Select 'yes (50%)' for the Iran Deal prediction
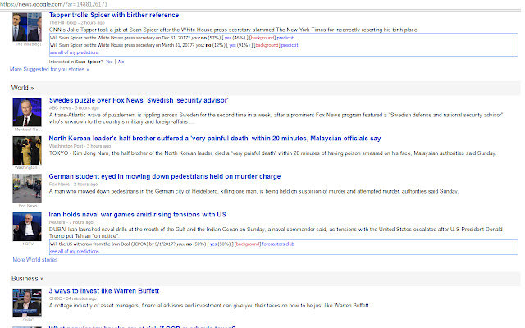Viewport: 525px width, 328px height. (x=220, y=244)
